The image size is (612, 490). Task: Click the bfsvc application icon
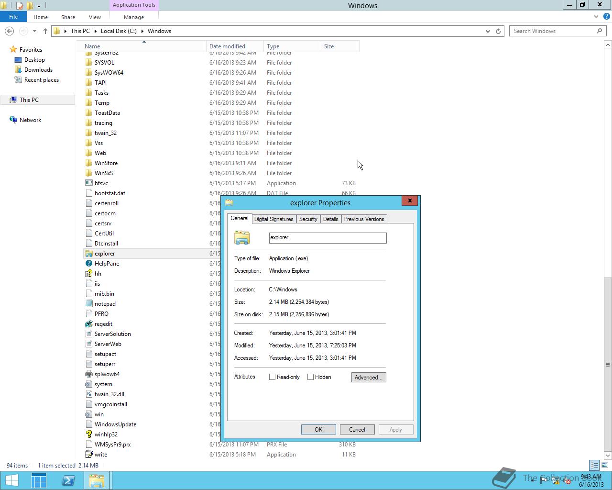pyautogui.click(x=88, y=183)
